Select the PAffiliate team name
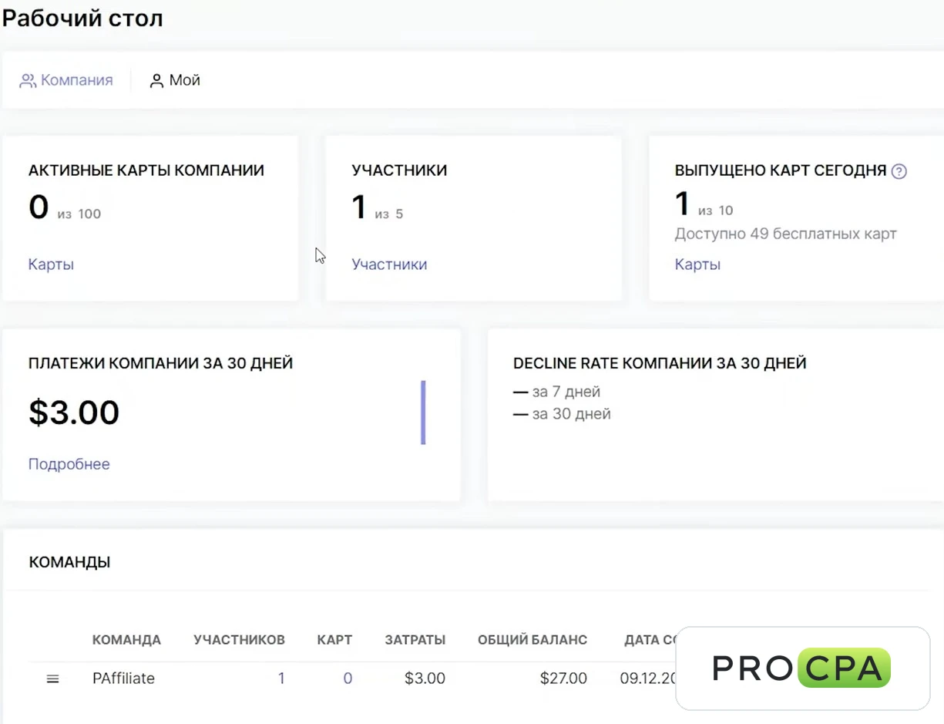 (123, 679)
